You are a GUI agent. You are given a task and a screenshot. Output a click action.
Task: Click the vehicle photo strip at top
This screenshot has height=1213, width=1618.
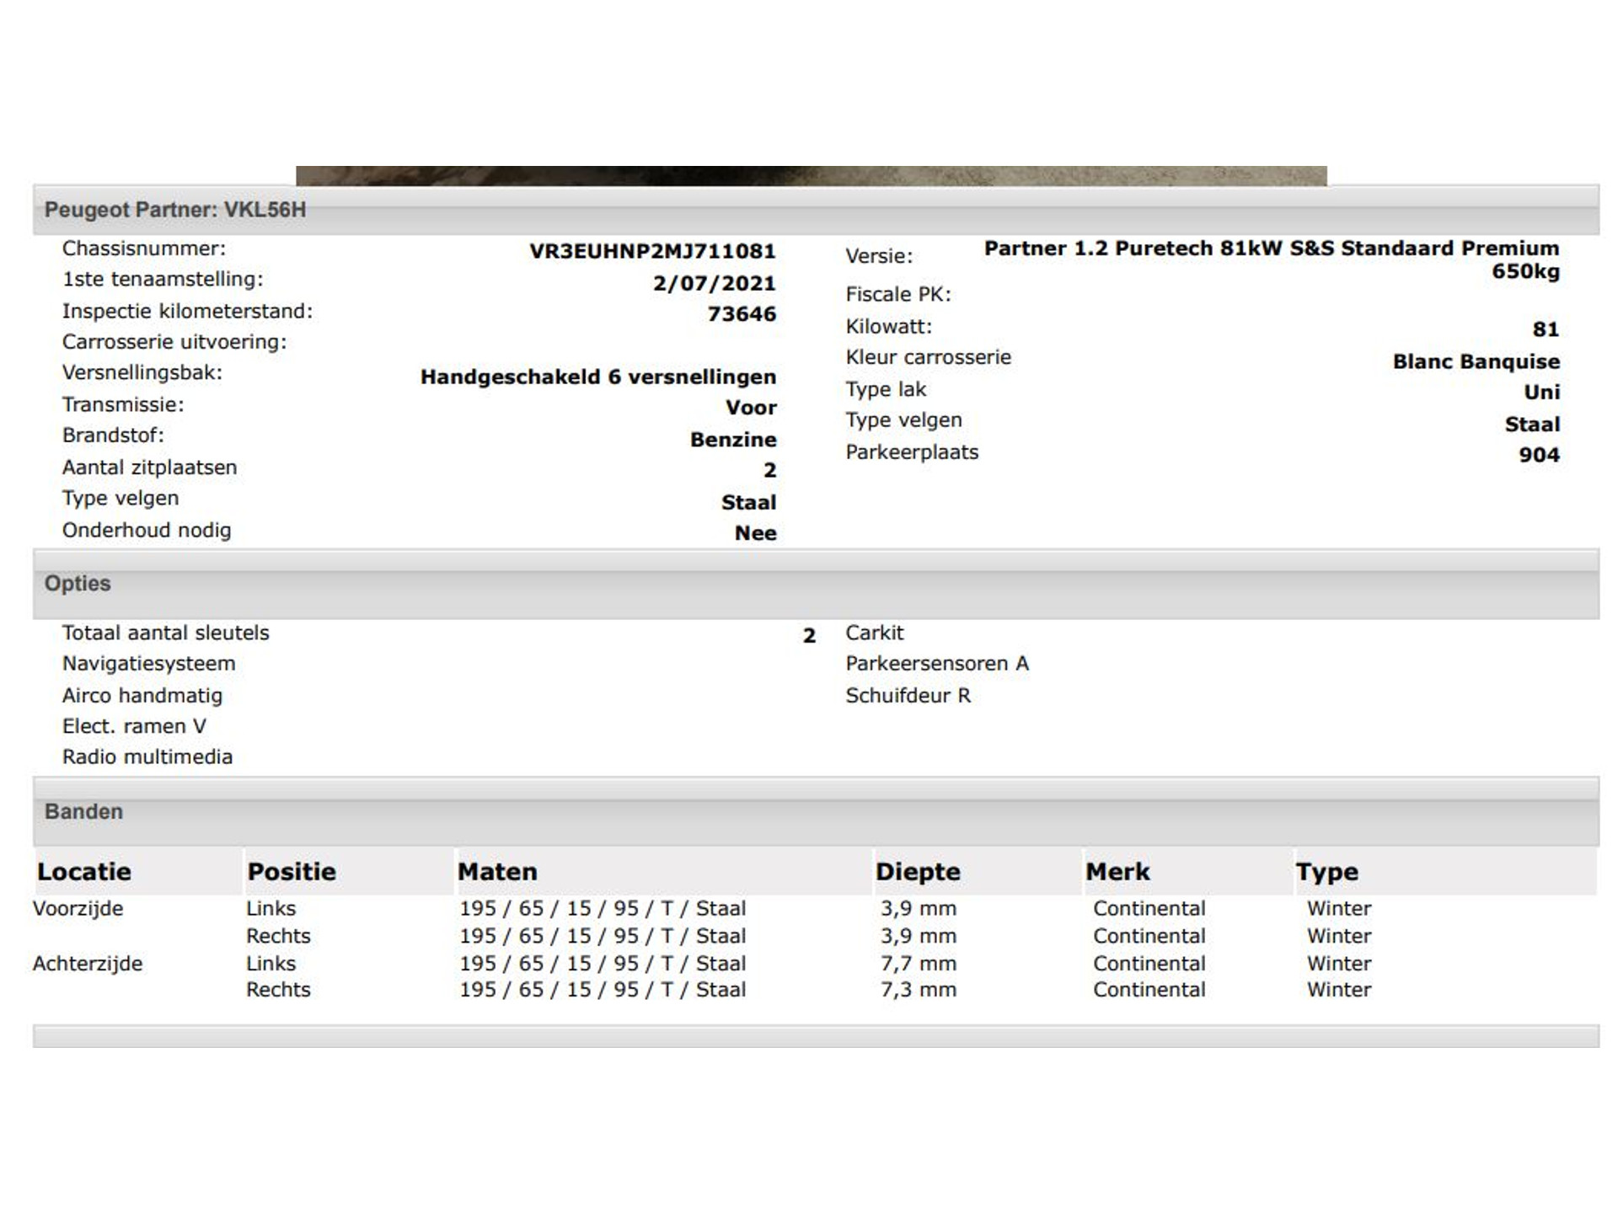point(811,175)
